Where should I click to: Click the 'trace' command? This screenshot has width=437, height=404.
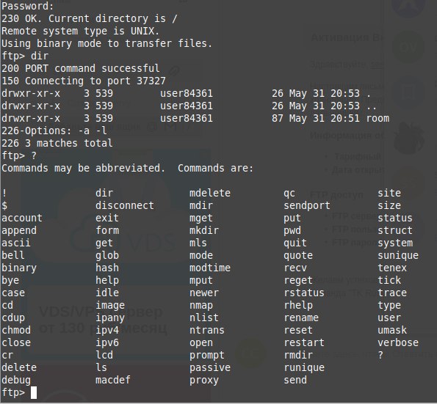click(392, 293)
